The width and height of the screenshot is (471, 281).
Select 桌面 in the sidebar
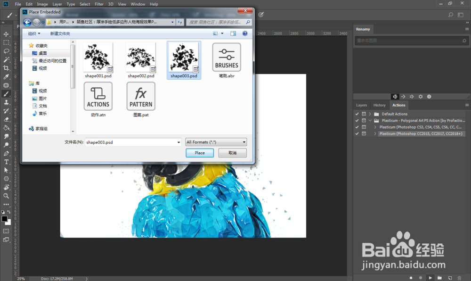[43, 53]
